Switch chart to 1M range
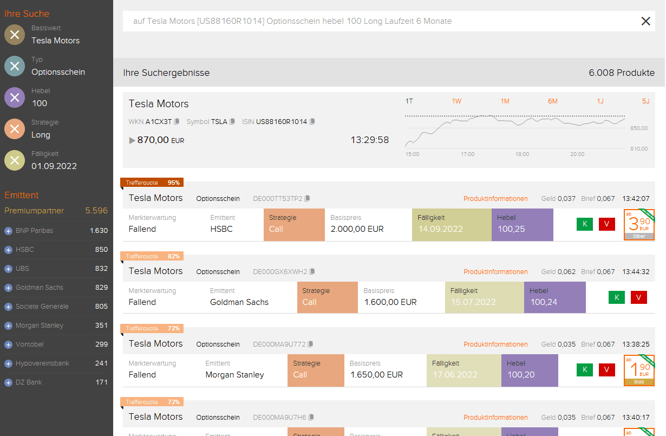This screenshot has height=436, width=666. pos(505,101)
